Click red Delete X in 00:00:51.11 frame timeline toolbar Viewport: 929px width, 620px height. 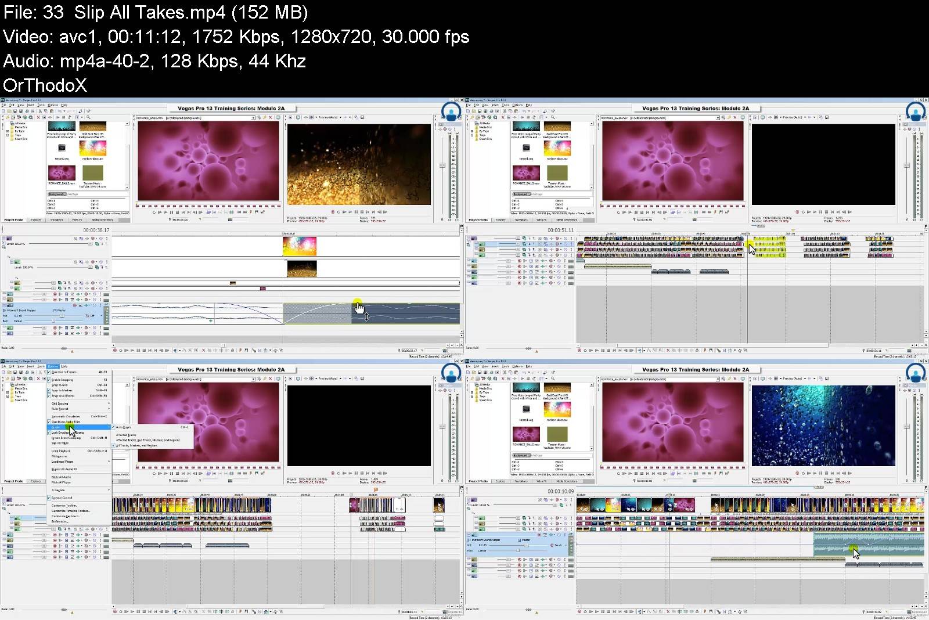pyautogui.click(x=668, y=350)
